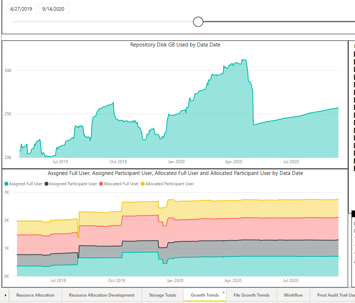This screenshot has width=355, height=303.
Task: Click the user allocation chart title
Action: click(x=175, y=173)
